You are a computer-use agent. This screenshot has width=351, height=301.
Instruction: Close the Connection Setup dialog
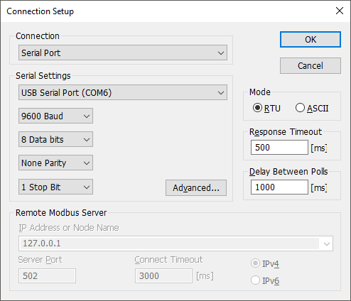(340, 11)
